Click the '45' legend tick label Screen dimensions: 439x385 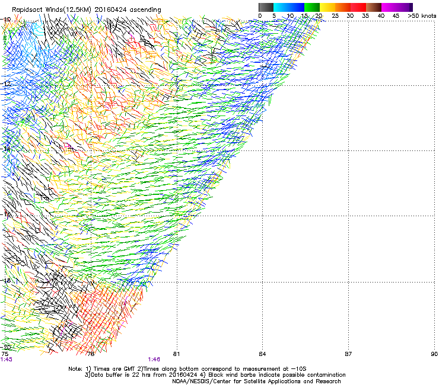pyautogui.click(x=396, y=16)
